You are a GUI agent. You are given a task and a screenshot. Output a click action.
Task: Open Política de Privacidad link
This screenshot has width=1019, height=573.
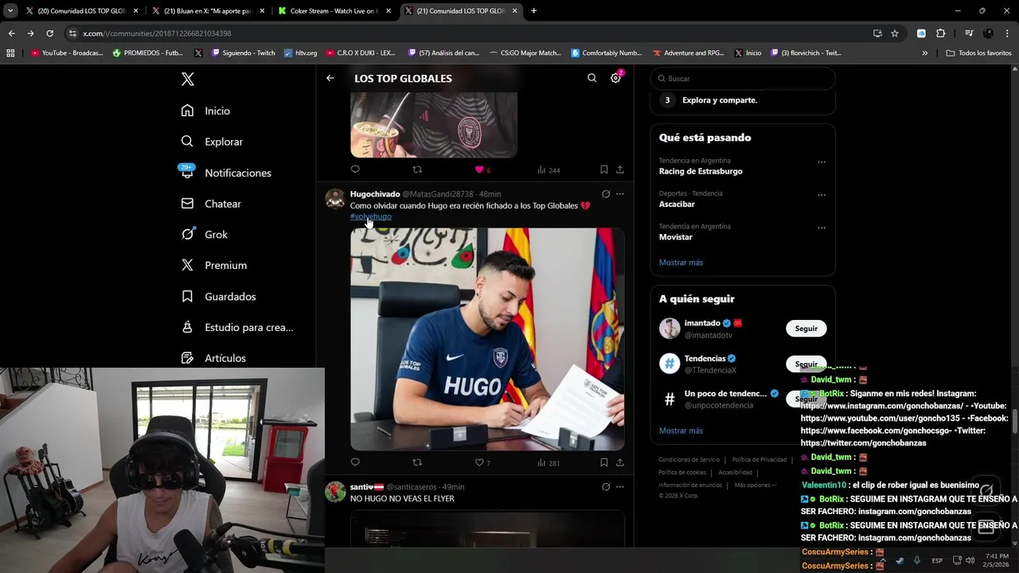(759, 459)
